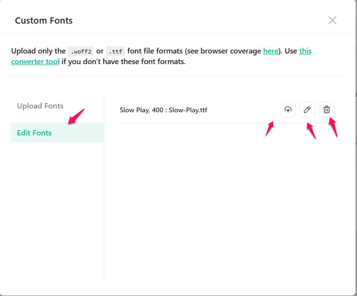
Task: Click the 'Slow-Play.ttf' file name text
Action: (x=188, y=110)
